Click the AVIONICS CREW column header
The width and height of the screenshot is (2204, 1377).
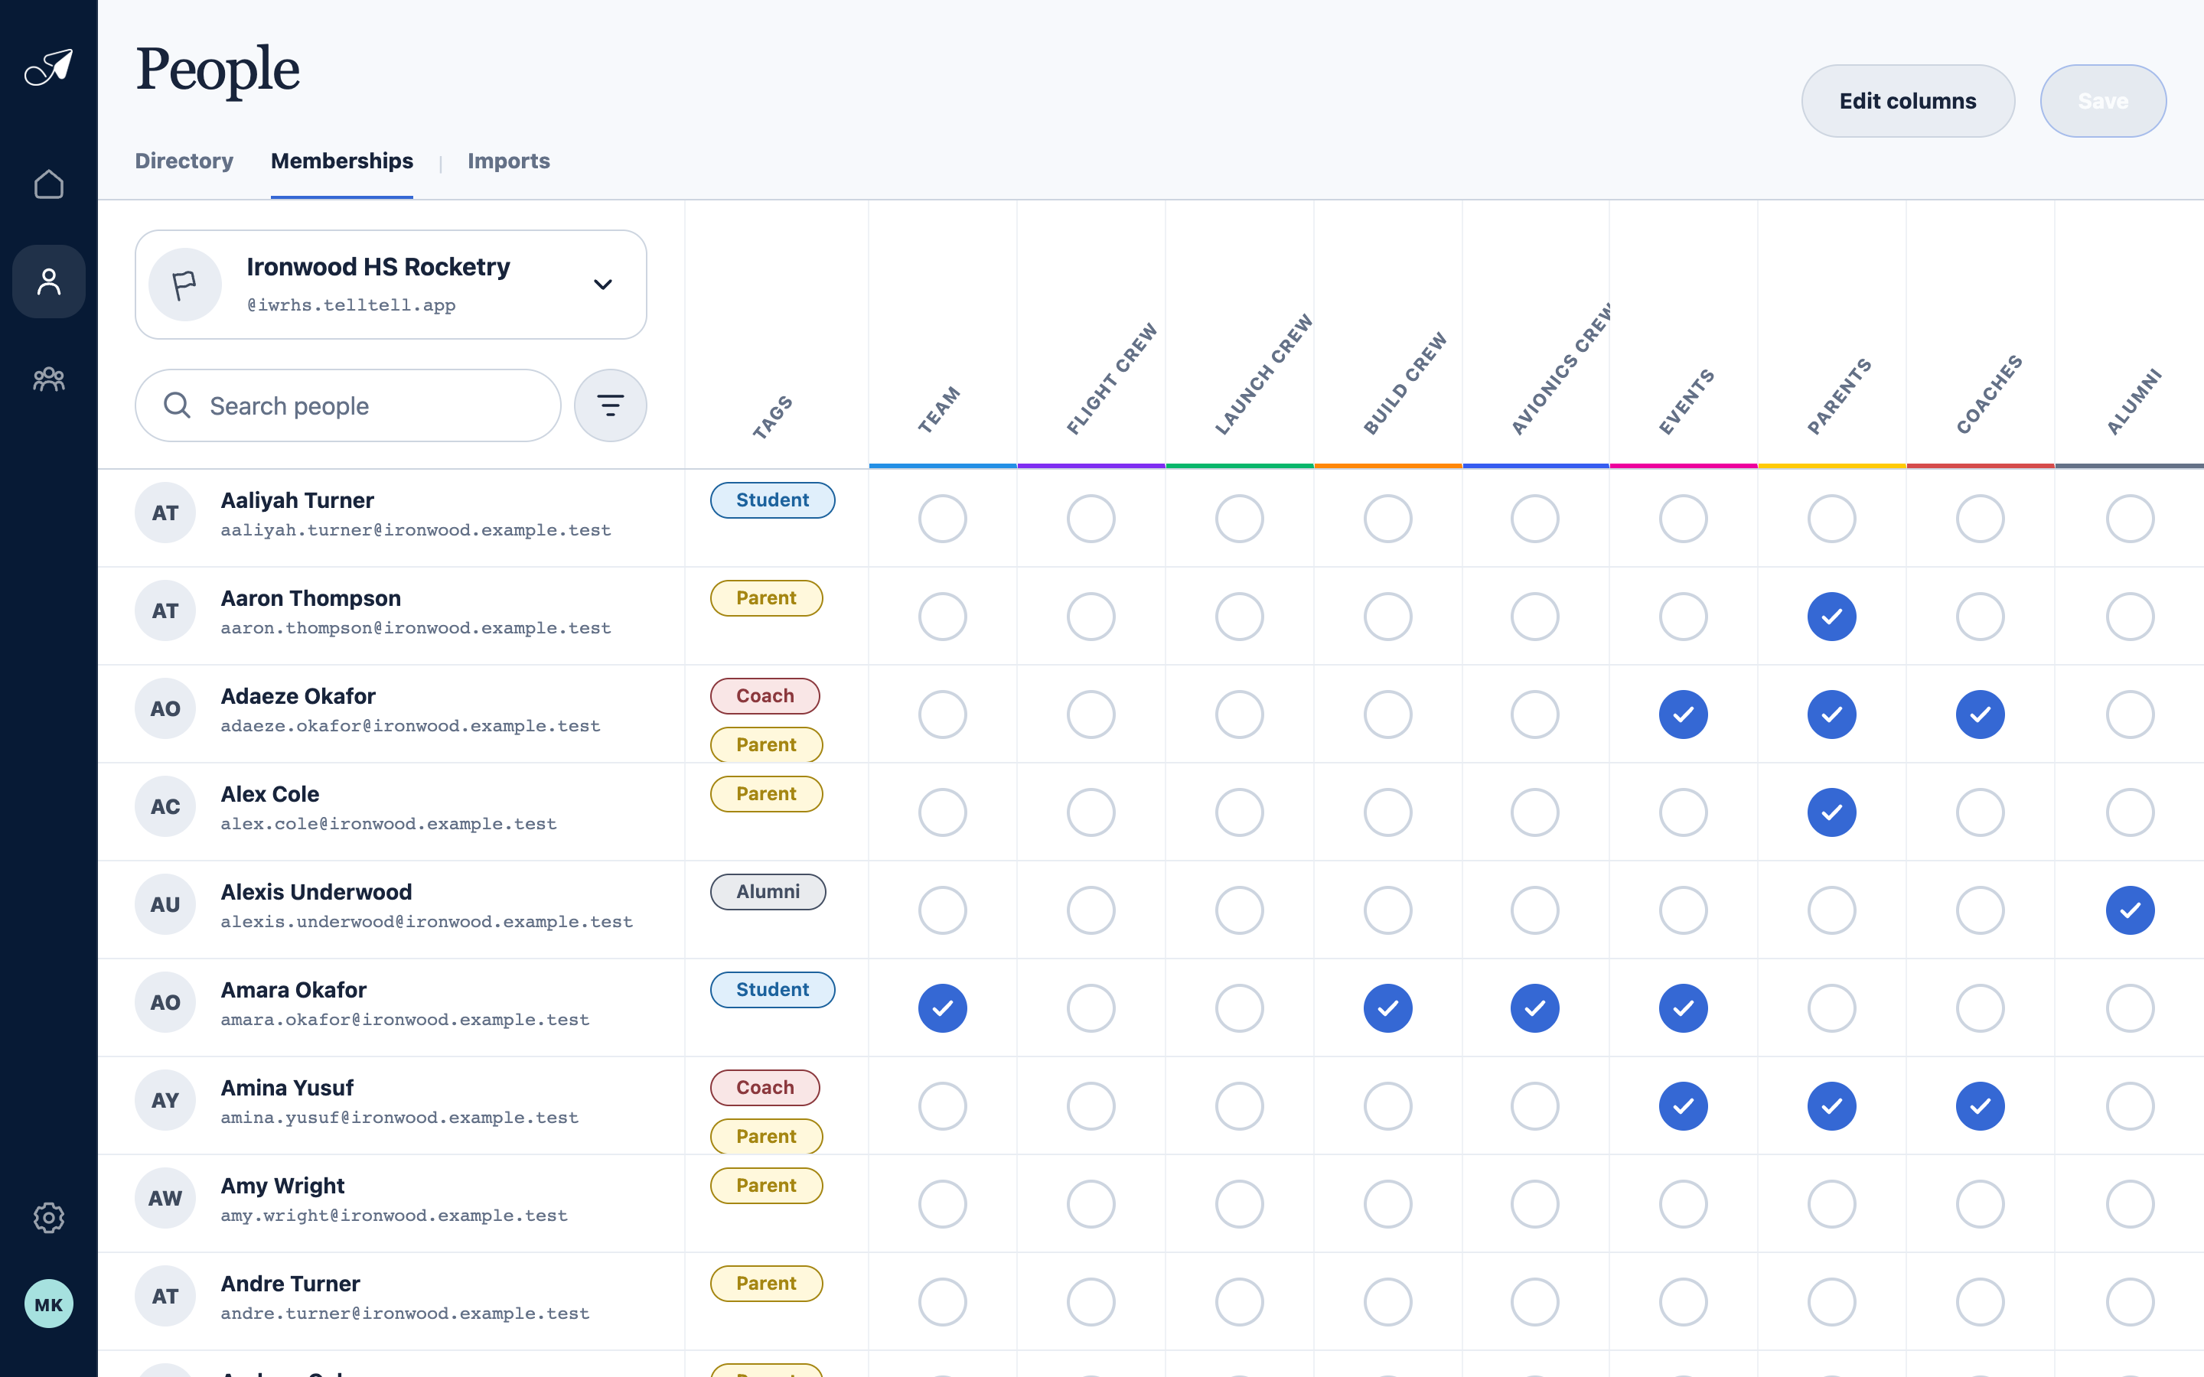[1561, 369]
